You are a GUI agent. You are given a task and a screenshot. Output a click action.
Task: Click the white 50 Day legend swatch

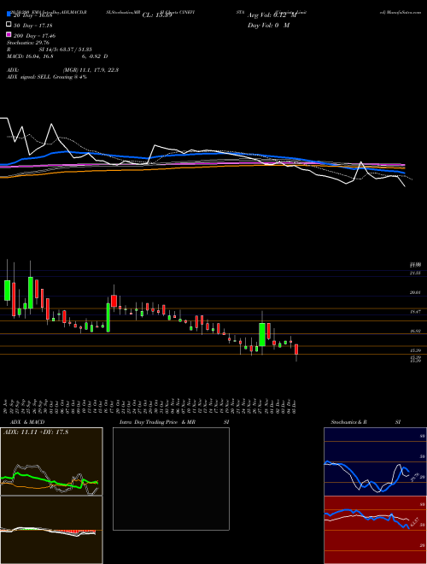(9, 25)
